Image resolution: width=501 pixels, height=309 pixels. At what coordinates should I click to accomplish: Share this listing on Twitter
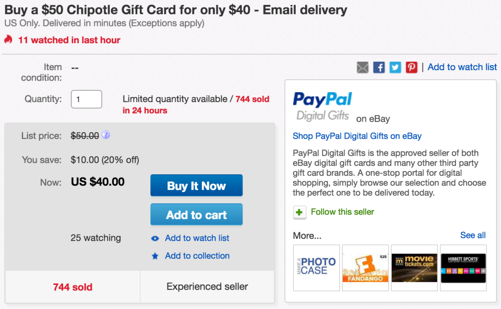coord(395,67)
